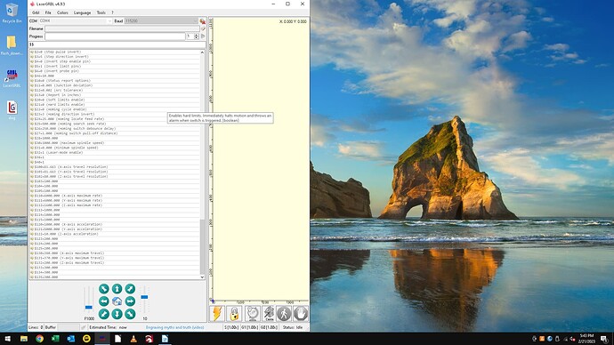The width and height of the screenshot is (614, 345).
Task: Click the home icon in the jog pad
Action: (x=117, y=301)
